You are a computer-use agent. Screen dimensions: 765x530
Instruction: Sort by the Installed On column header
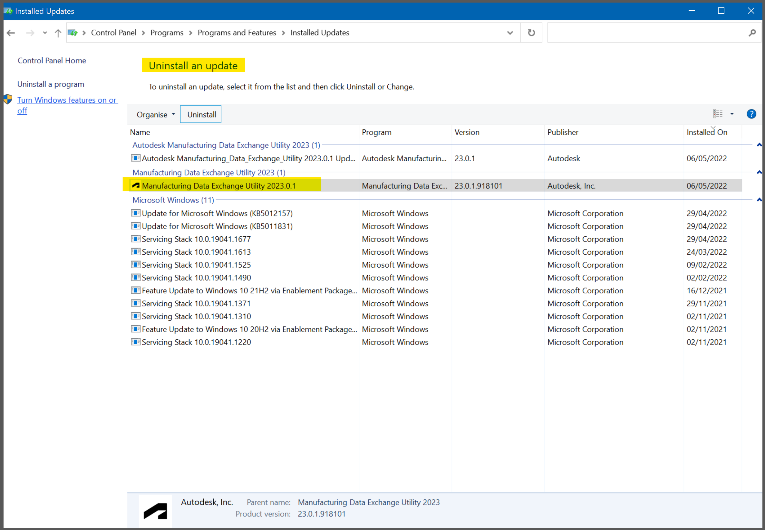pos(713,132)
